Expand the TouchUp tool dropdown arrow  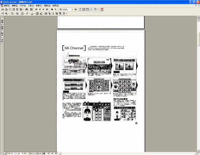[x=67, y=14]
